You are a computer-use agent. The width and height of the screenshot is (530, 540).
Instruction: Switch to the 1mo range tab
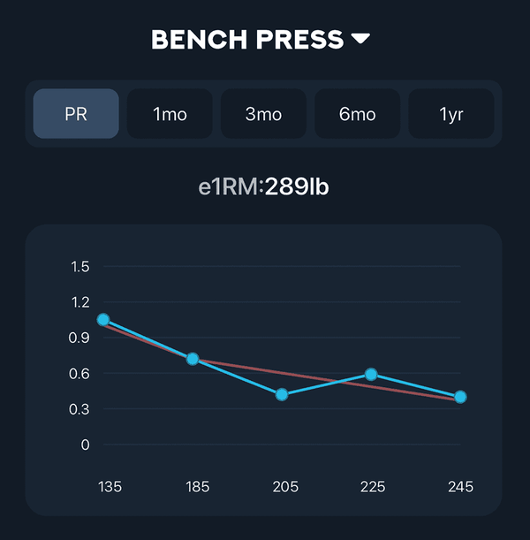(x=170, y=114)
